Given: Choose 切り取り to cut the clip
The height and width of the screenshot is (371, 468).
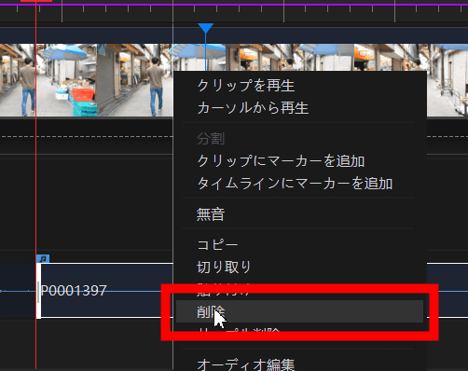Looking at the screenshot, I should 224,268.
